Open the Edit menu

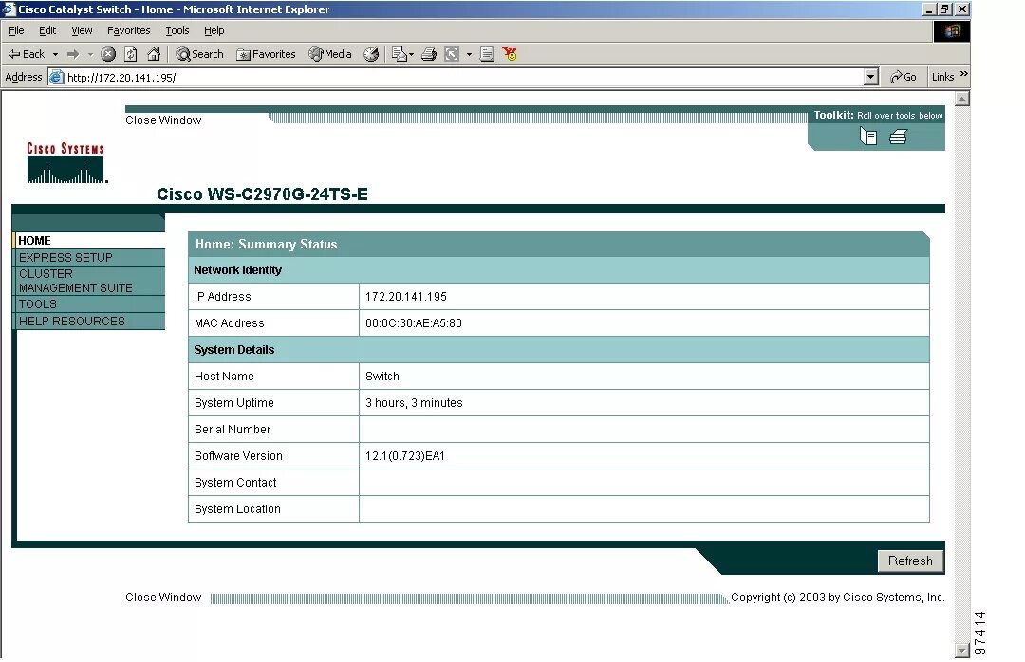coord(47,30)
